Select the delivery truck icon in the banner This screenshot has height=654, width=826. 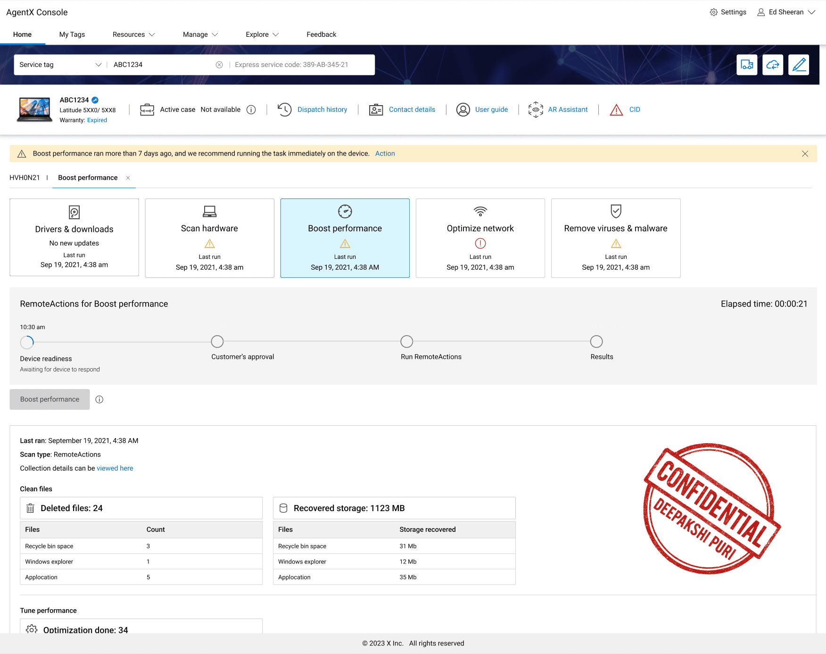pos(747,65)
